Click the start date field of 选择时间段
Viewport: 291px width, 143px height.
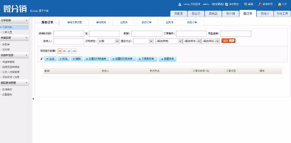point(69,33)
